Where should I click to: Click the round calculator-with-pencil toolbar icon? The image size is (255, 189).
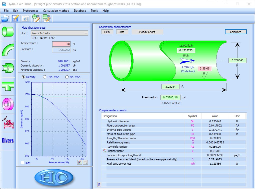36,18
